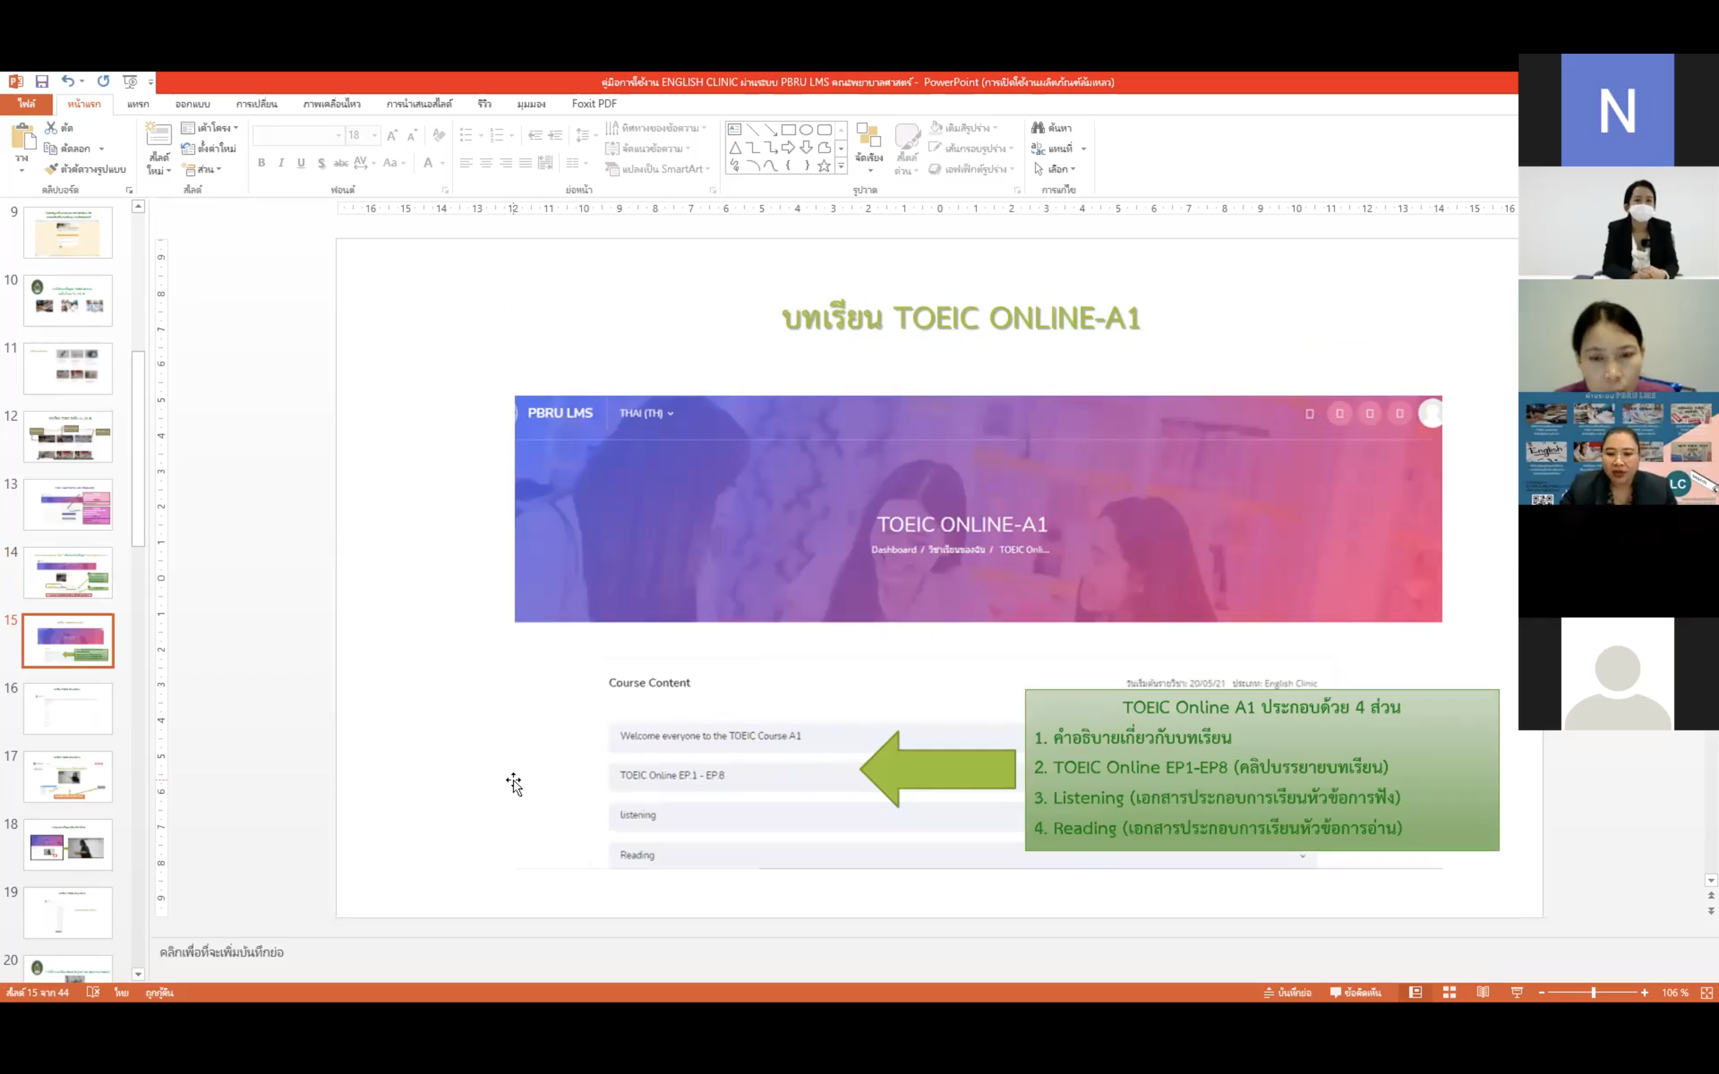Toggle the comments pane button in status bar

(1356, 992)
